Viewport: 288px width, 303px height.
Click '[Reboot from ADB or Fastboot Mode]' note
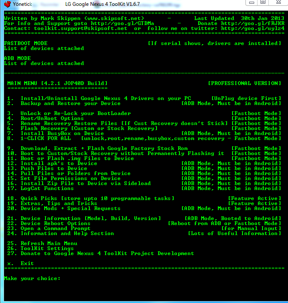pyautogui.click(x=225, y=224)
